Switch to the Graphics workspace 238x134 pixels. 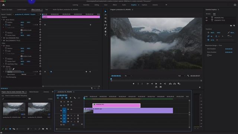coord(134,5)
